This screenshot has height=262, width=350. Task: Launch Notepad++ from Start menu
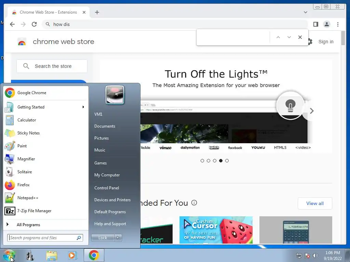coord(46,198)
